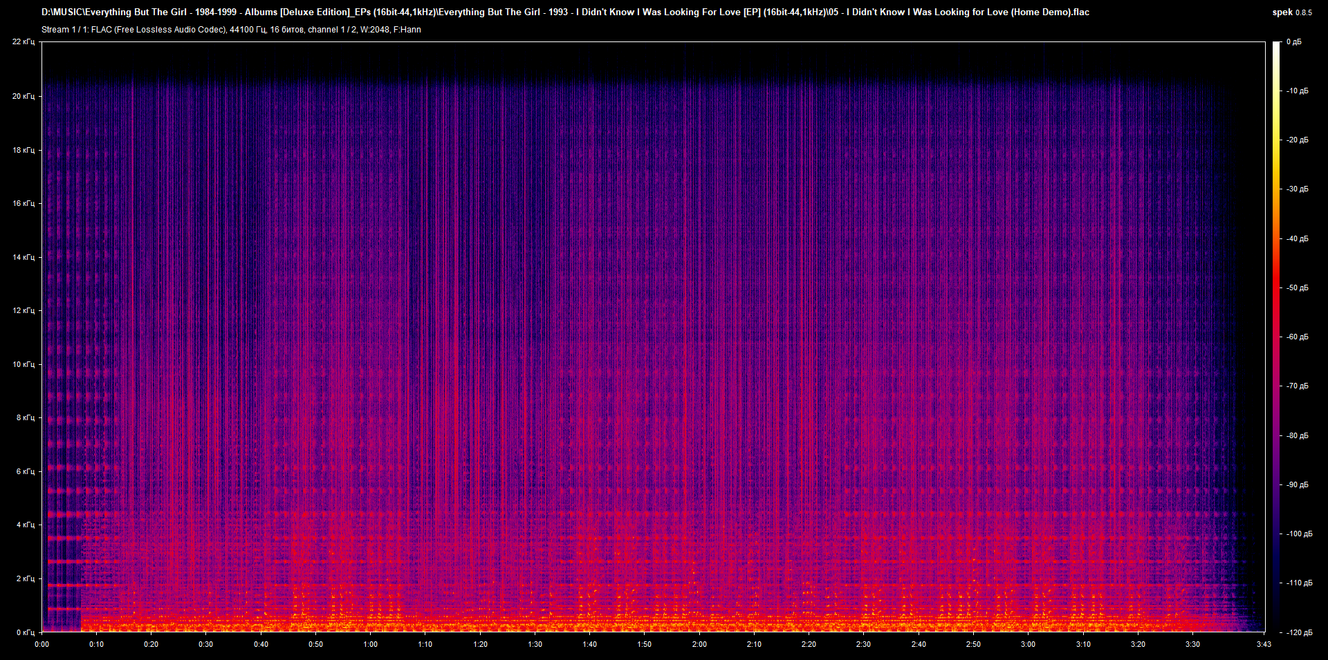Click the '0:50' time axis label
Screen dimensions: 1328x660
point(315,644)
